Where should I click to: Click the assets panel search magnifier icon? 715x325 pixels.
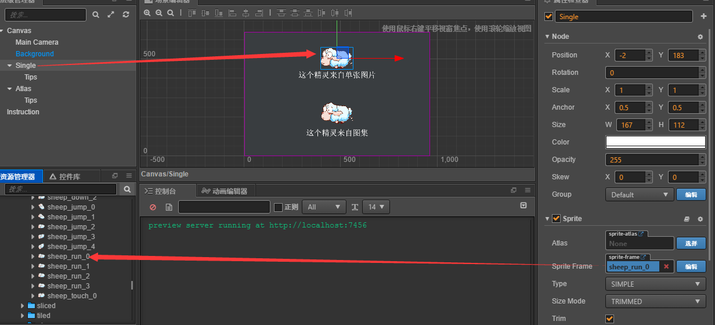tap(128, 189)
